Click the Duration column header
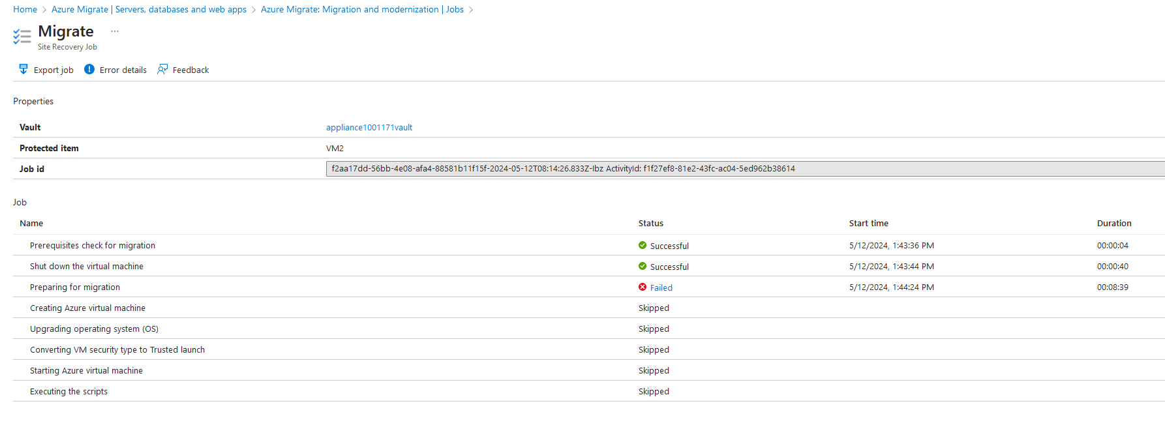Screen dimensions: 1165x425 [1114, 223]
